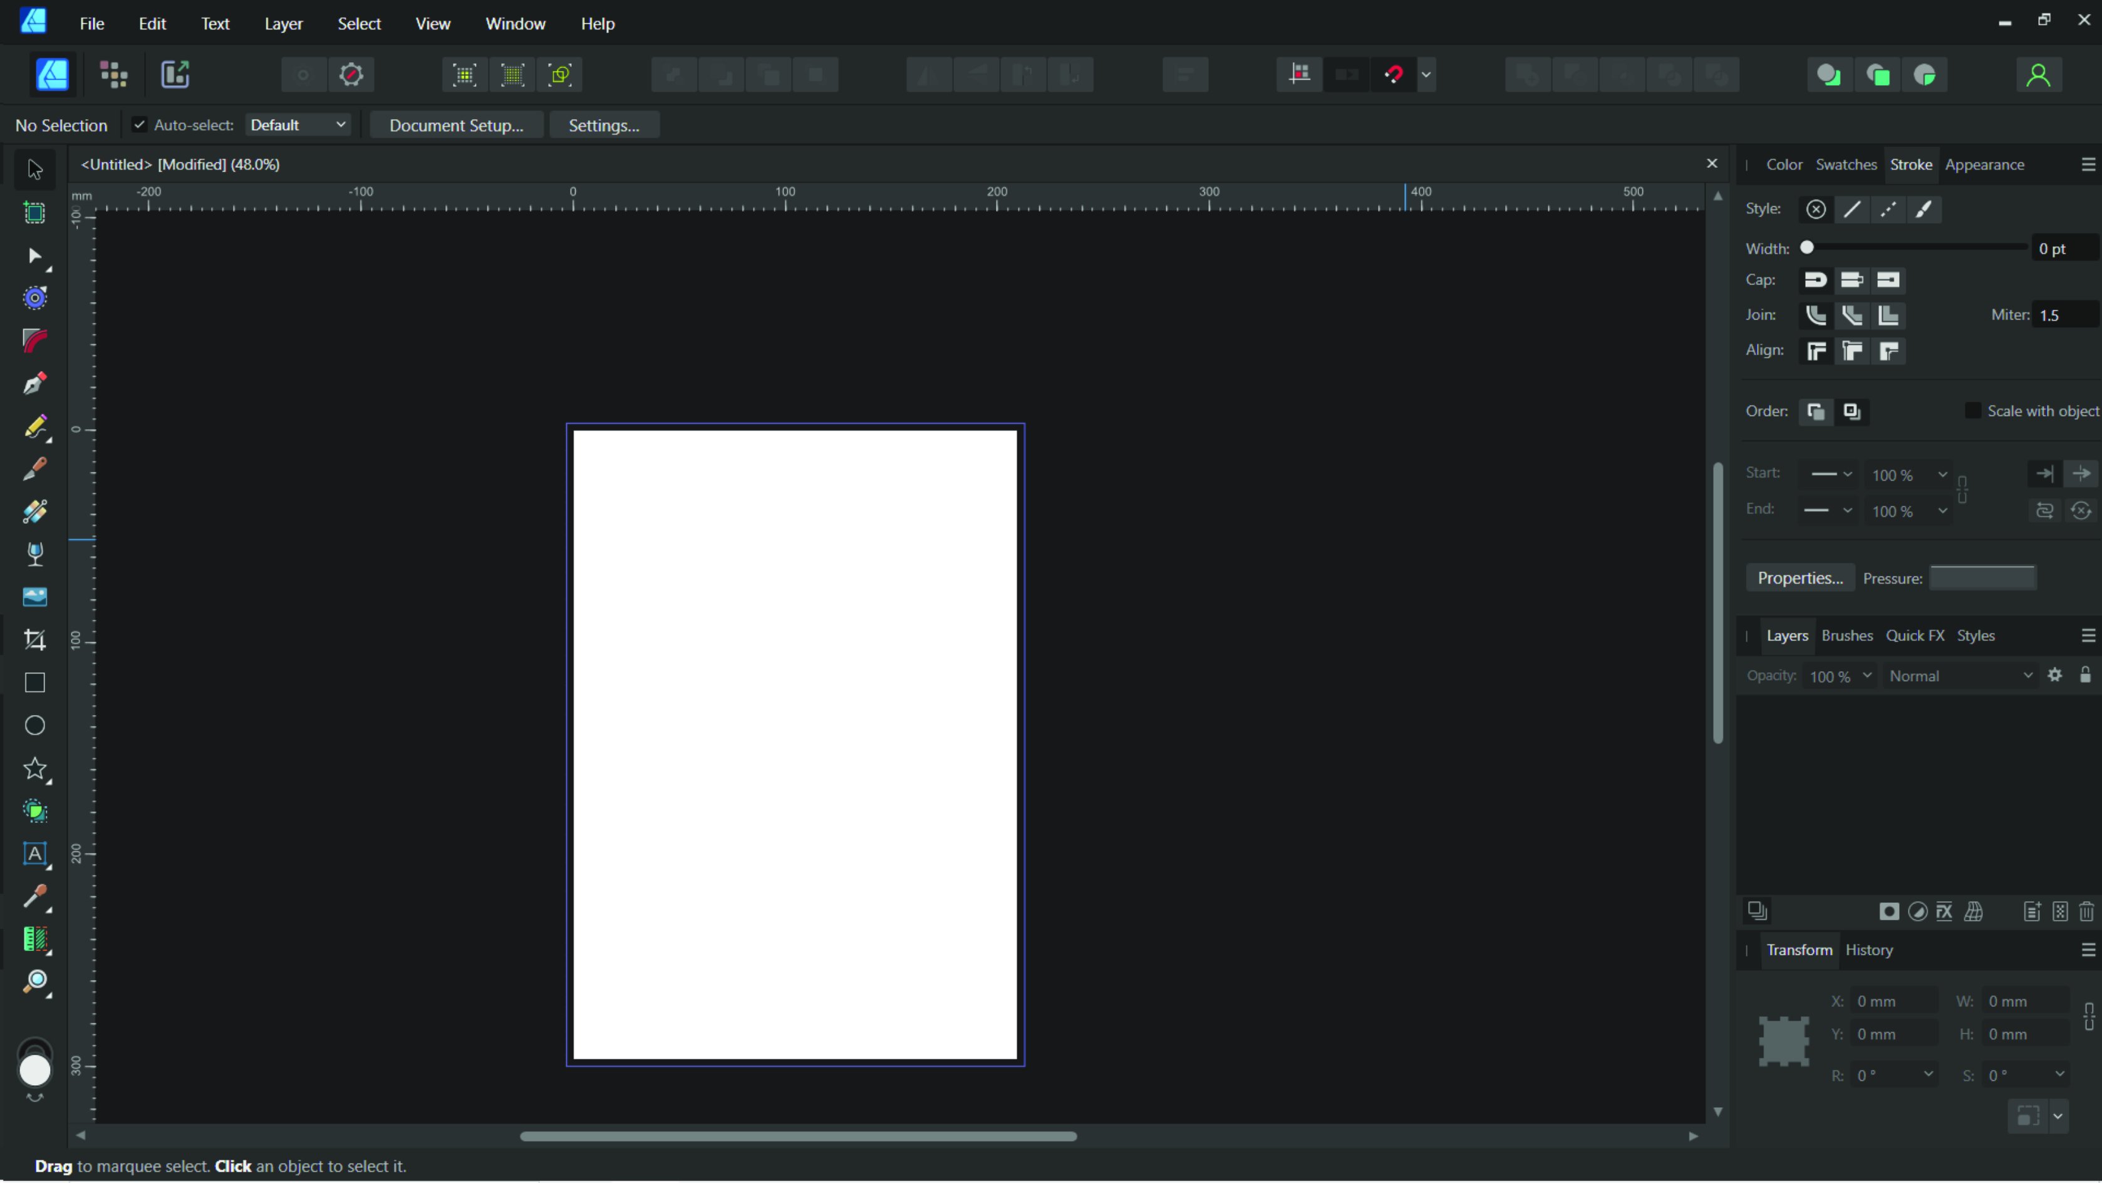
Task: Add an Adjustment layer icon
Action: [x=1918, y=911]
